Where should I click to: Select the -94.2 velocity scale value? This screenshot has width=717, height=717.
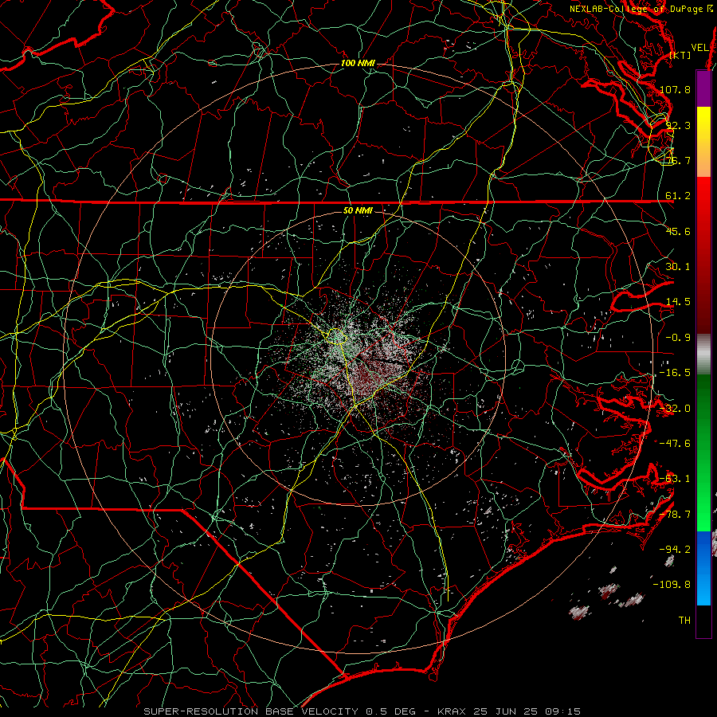tap(675, 549)
